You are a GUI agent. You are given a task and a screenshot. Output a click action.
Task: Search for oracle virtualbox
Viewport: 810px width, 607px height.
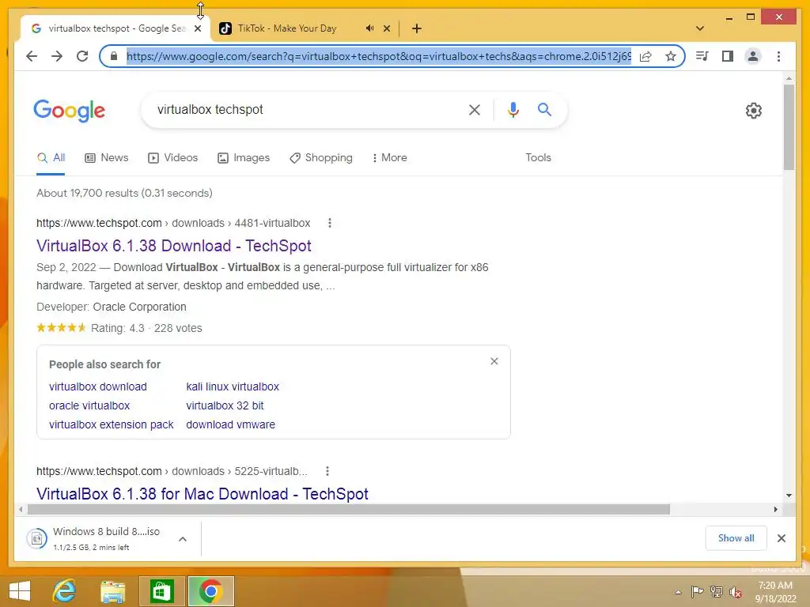coord(89,405)
